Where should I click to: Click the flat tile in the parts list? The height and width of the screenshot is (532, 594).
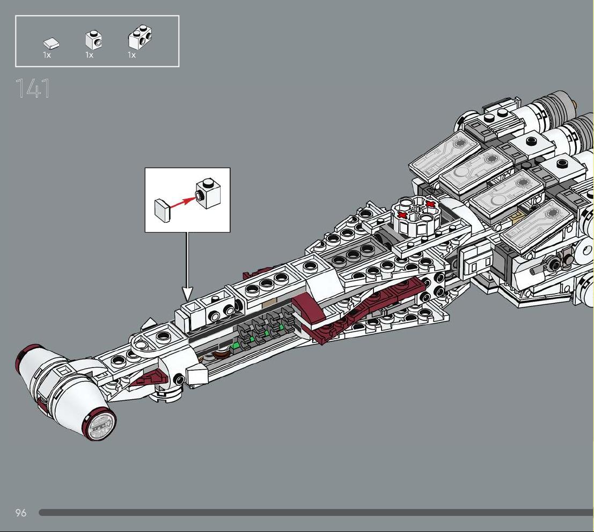pos(51,43)
